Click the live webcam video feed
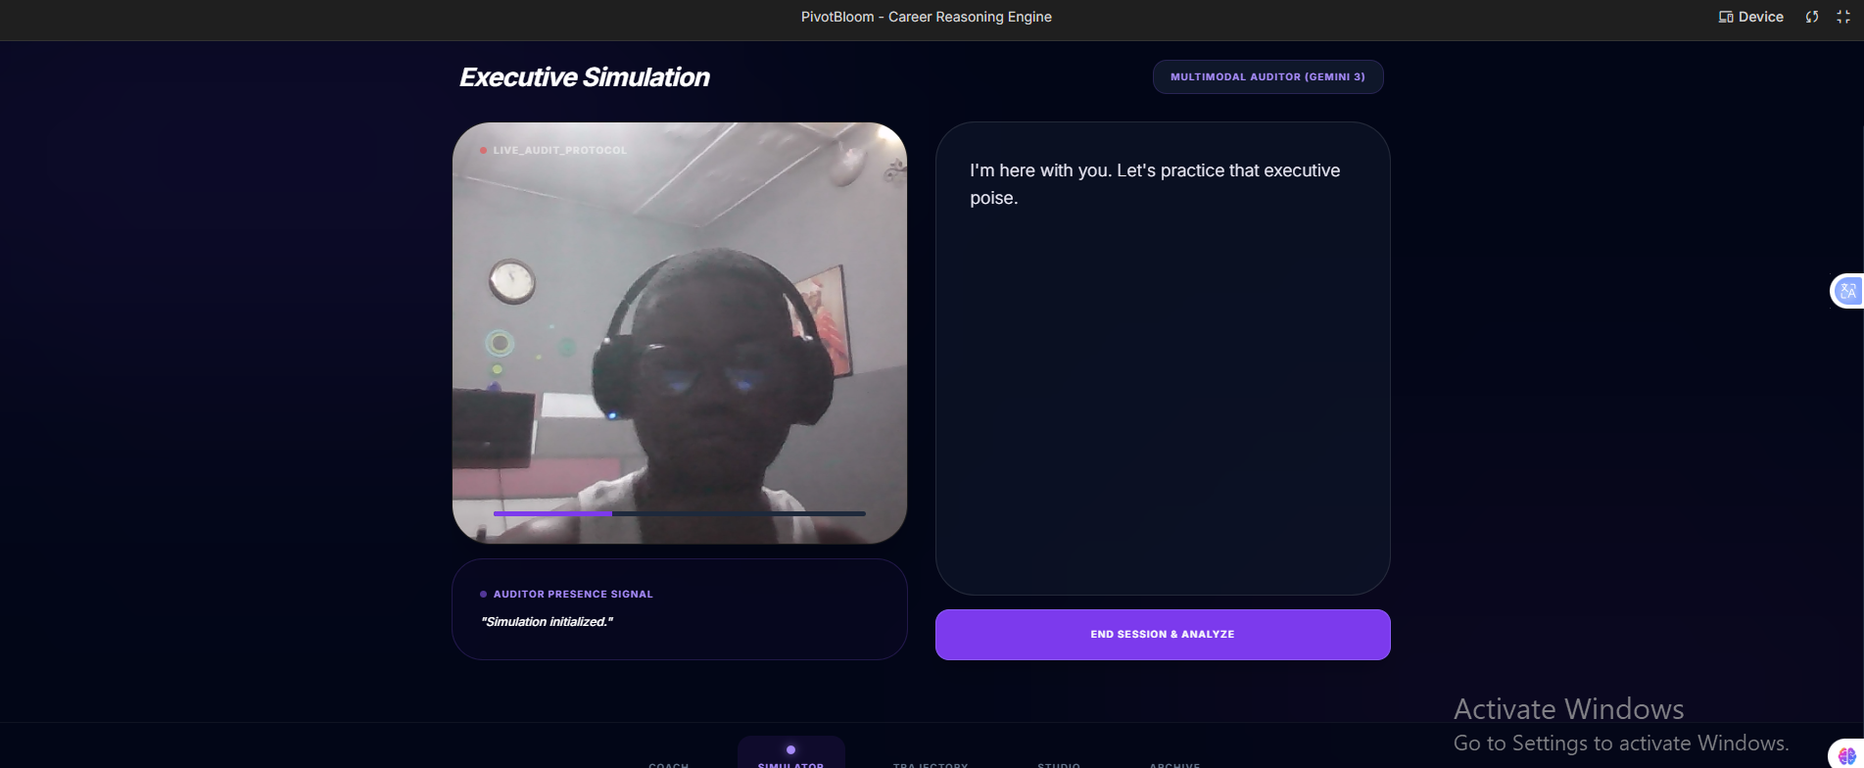1864x768 pixels. click(x=680, y=333)
